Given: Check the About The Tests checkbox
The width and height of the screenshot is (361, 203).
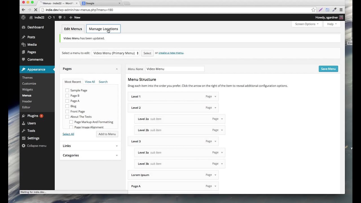Looking at the screenshot, I should coord(67,117).
